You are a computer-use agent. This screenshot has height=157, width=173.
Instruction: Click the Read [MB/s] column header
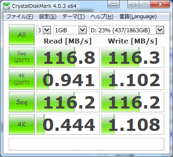click(68, 41)
